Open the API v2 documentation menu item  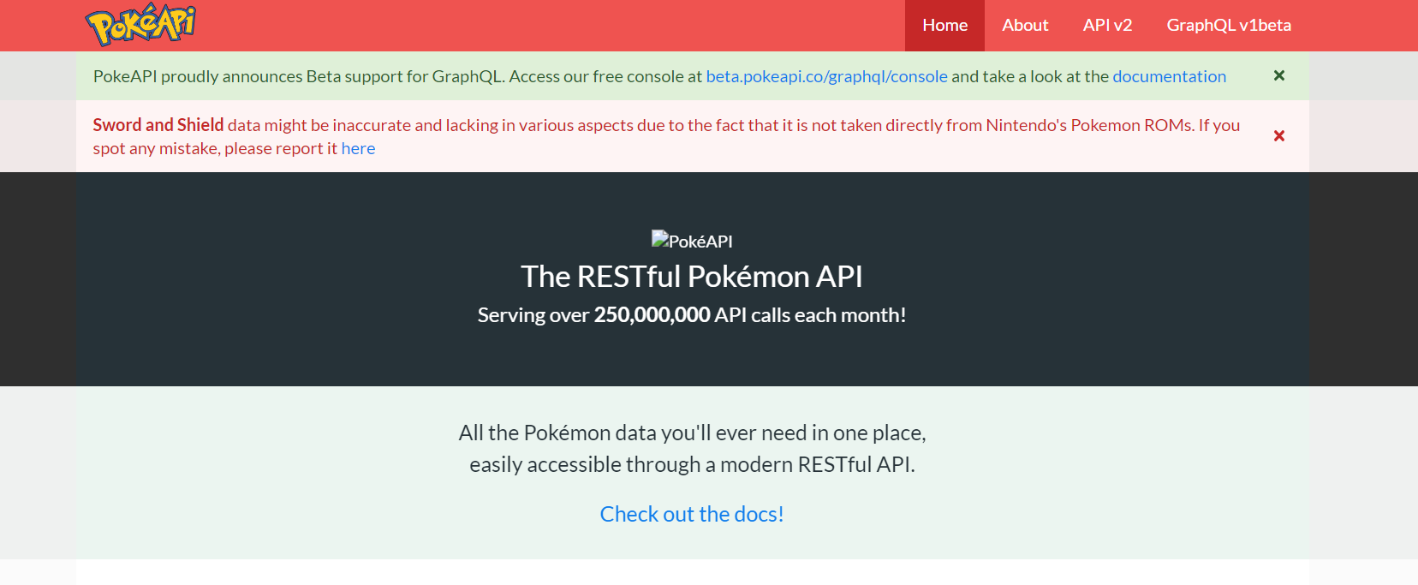(1107, 26)
